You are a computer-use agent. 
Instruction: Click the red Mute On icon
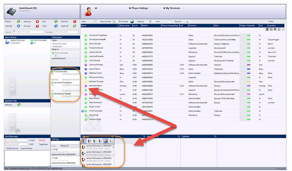(75, 22)
